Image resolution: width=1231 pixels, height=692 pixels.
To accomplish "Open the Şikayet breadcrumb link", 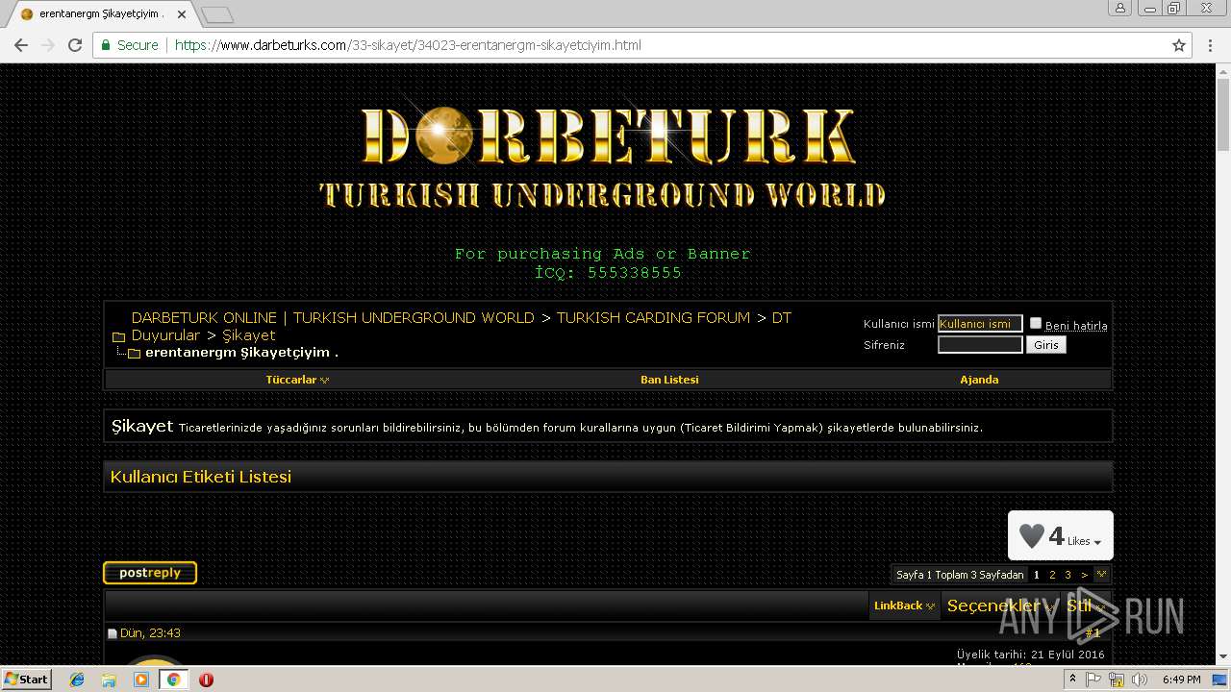I will [x=249, y=335].
